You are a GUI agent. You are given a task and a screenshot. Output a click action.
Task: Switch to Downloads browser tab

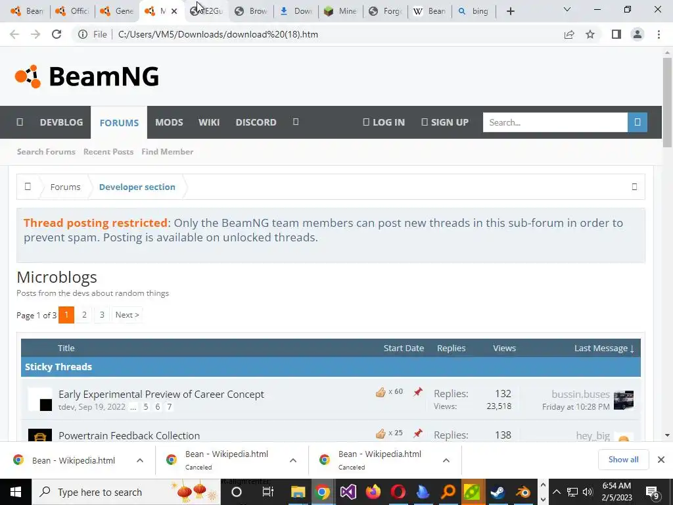point(296,11)
